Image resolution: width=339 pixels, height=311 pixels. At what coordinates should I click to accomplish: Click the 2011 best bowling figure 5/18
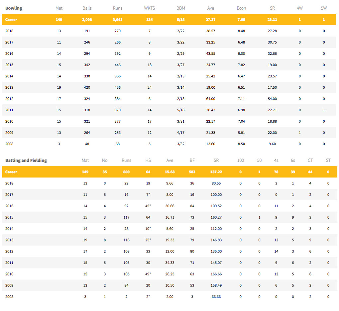click(181, 110)
